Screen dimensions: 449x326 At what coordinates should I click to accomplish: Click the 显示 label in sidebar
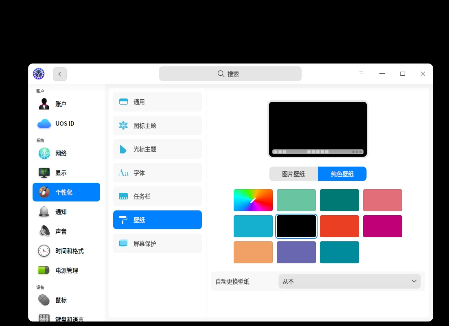pos(61,173)
